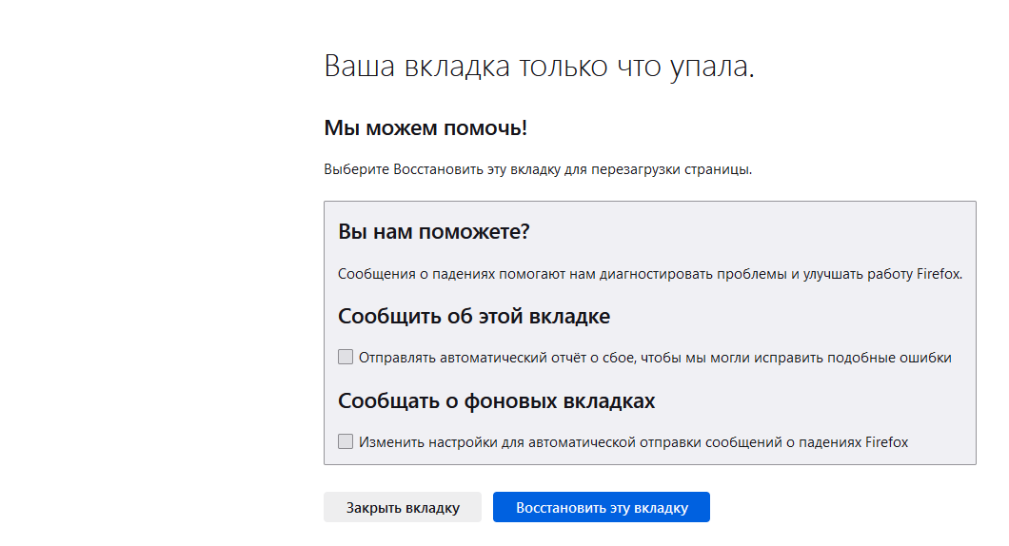Screen dimensions: 1009x546
Task: Click the 'Выберите Восстановить эту вкладку' instruction line
Action: click(x=538, y=170)
